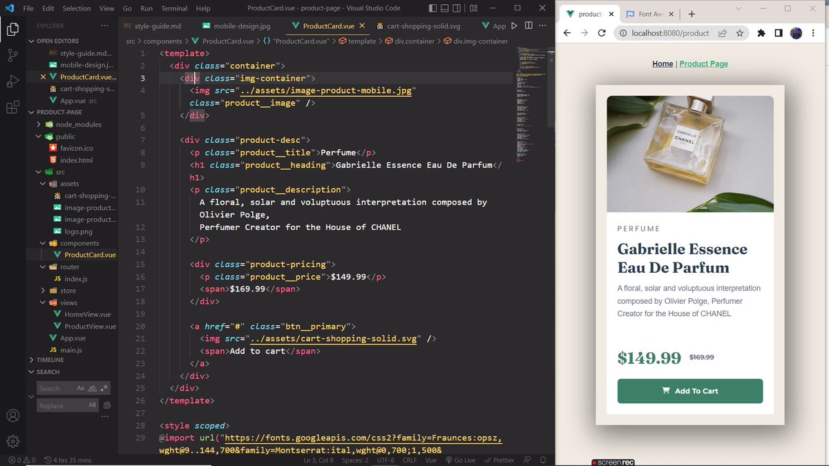Open the Extensions view

click(12, 107)
